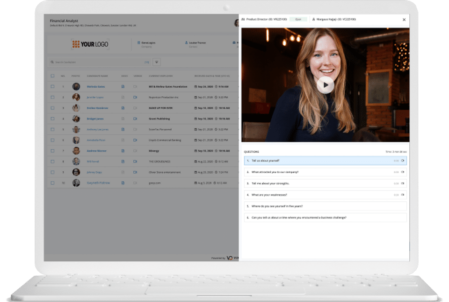Tick the checkbox for candidate row 5
Viewport: 449px width, 302px height.
click(x=52, y=129)
